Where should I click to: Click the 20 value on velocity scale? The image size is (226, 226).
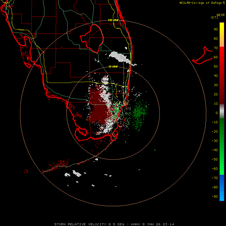[216, 94]
